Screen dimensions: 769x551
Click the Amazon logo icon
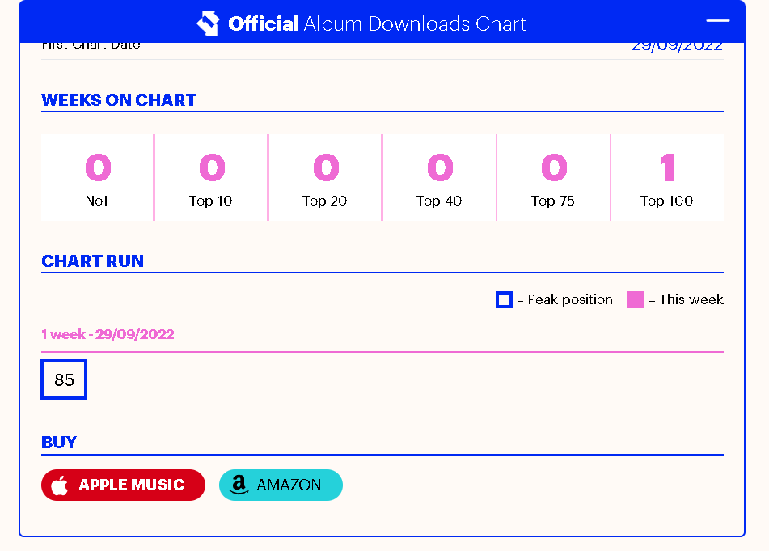238,485
